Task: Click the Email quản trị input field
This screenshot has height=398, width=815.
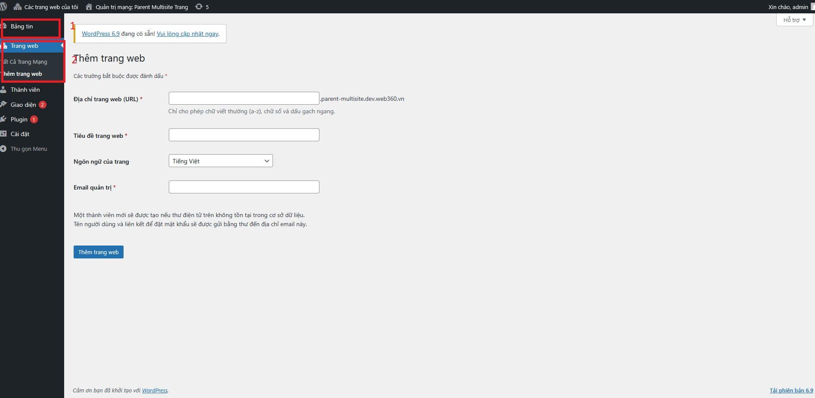Action: (x=244, y=187)
